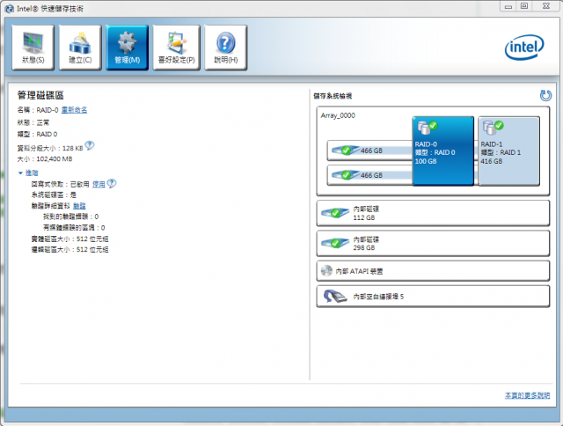
Task: Select the RAID-1 416 GB volume tile
Action: 508,151
